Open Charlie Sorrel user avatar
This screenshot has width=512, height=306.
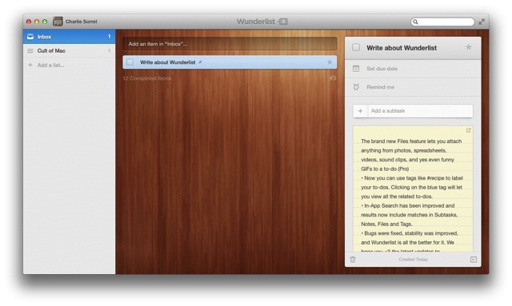pos(58,22)
